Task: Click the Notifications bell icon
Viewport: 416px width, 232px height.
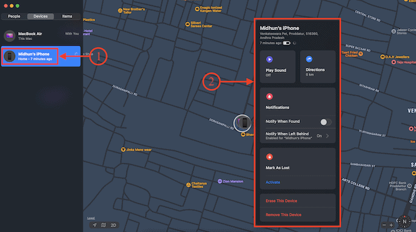Action: pos(269,97)
